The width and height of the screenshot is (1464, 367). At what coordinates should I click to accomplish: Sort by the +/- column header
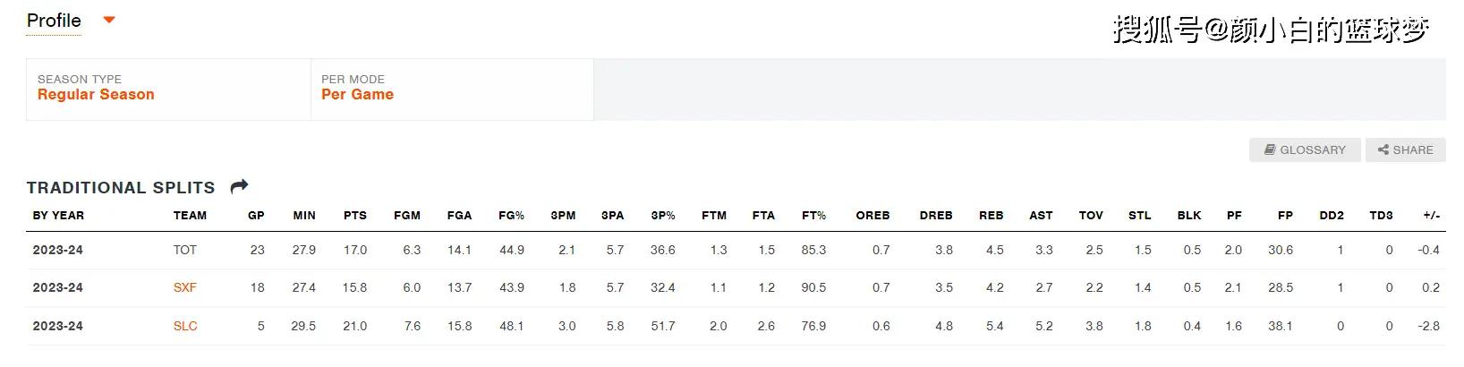[x=1431, y=216]
